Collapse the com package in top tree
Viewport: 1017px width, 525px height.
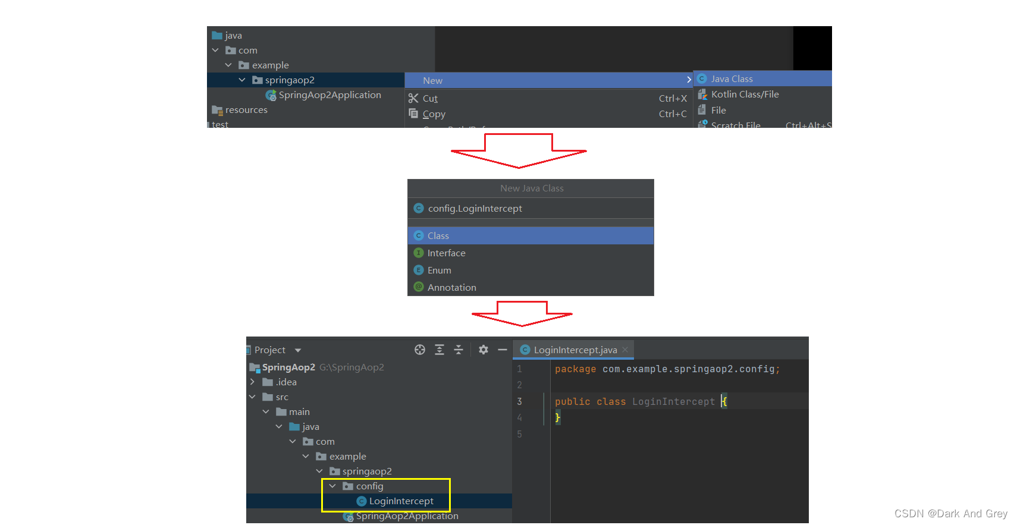pos(215,50)
